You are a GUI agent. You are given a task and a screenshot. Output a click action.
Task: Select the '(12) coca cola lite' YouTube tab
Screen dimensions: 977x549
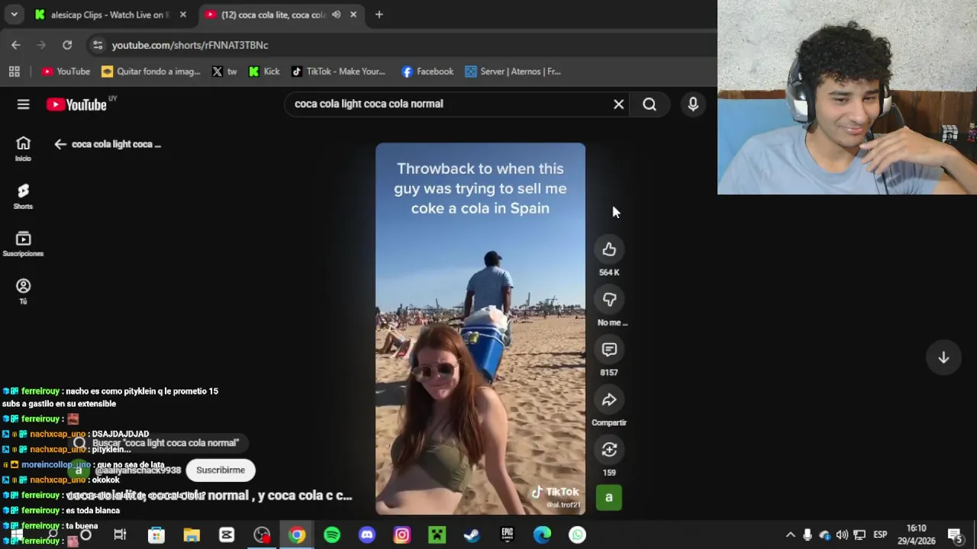pyautogui.click(x=273, y=14)
